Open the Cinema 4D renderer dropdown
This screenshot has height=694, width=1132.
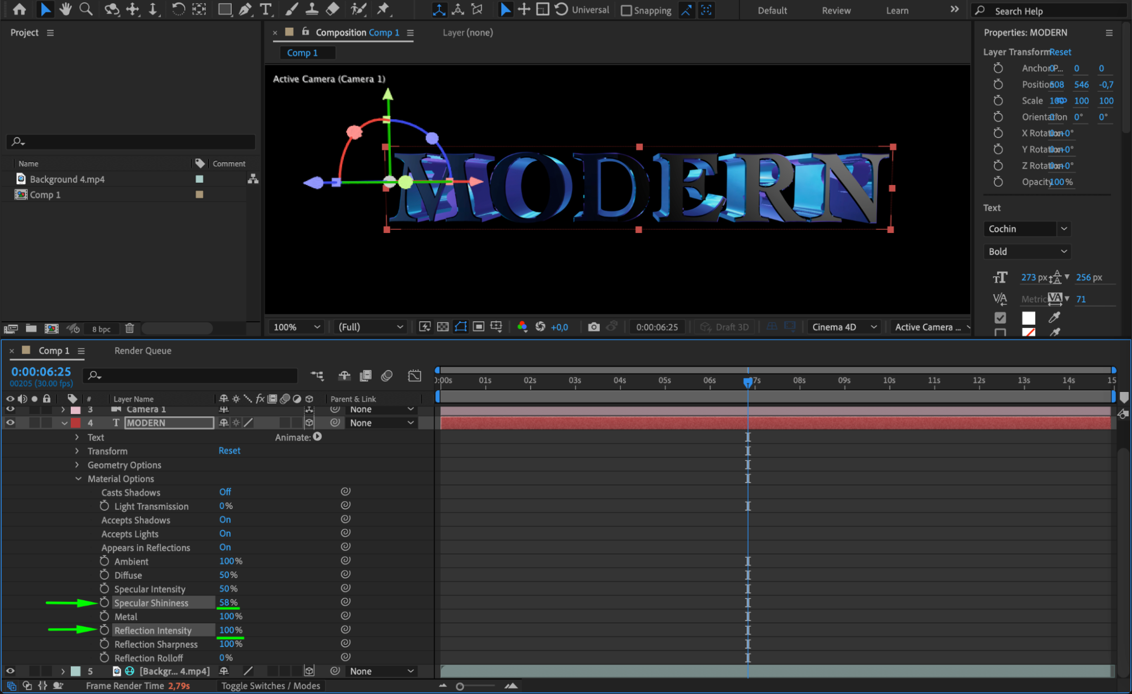click(844, 327)
